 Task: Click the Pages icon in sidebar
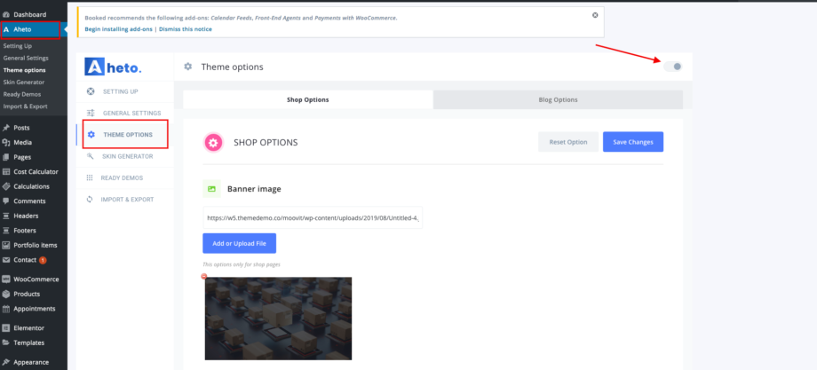coord(6,157)
